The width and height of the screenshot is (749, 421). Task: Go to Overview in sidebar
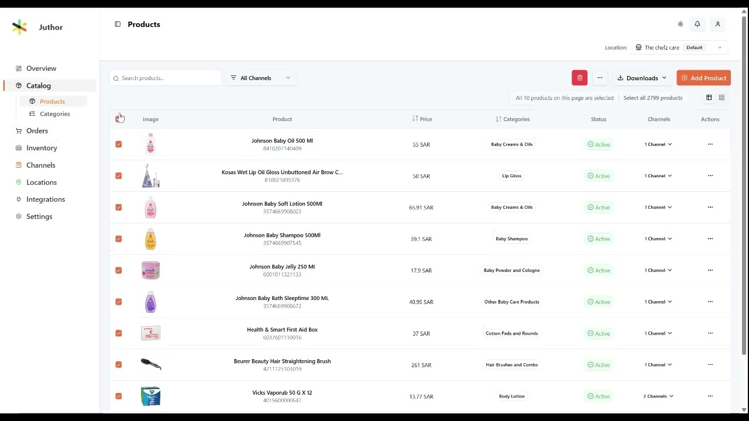(41, 68)
